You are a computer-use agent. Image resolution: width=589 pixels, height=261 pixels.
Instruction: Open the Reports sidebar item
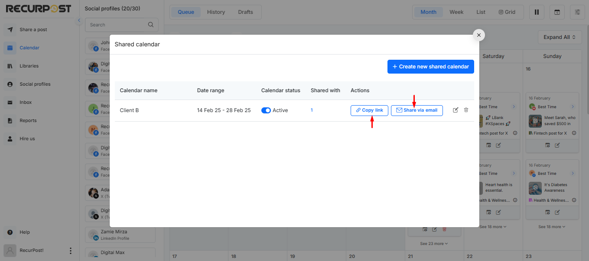tap(28, 120)
